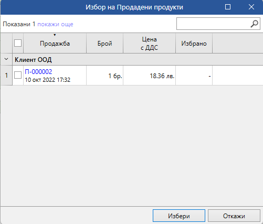The height and width of the screenshot is (224, 263).
Task: Click the Избрано column header
Action: (x=194, y=43)
